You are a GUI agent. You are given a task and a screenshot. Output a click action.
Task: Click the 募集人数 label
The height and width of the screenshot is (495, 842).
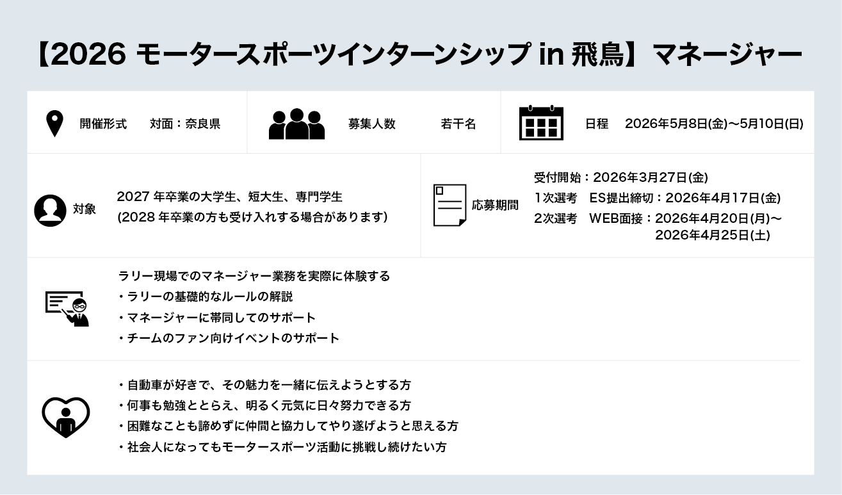(371, 124)
